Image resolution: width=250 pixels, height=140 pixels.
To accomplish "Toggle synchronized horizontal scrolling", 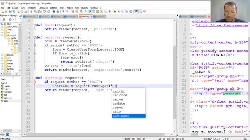I will [77, 12].
